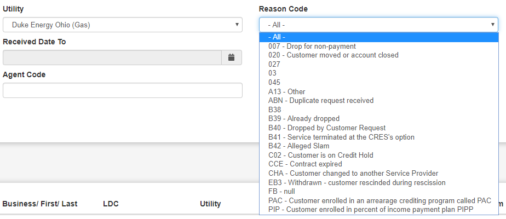This screenshot has height=219, width=506.
Task: Click the Utility column header in table
Action: pyautogui.click(x=210, y=204)
